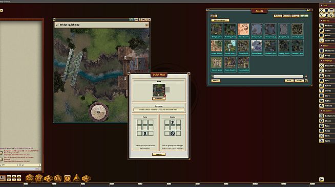Open Classes in the Character sidebar
The height and width of the screenshot is (187, 335).
(x=327, y=121)
